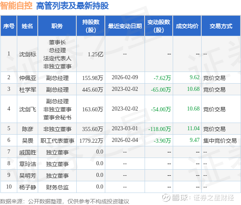
Task: Click the 11.04 average price
Action: (193, 128)
